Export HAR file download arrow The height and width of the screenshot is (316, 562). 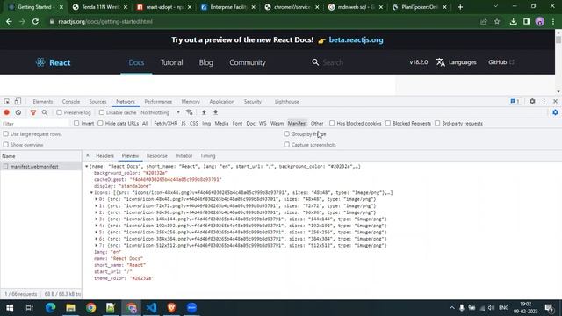tap(215, 112)
